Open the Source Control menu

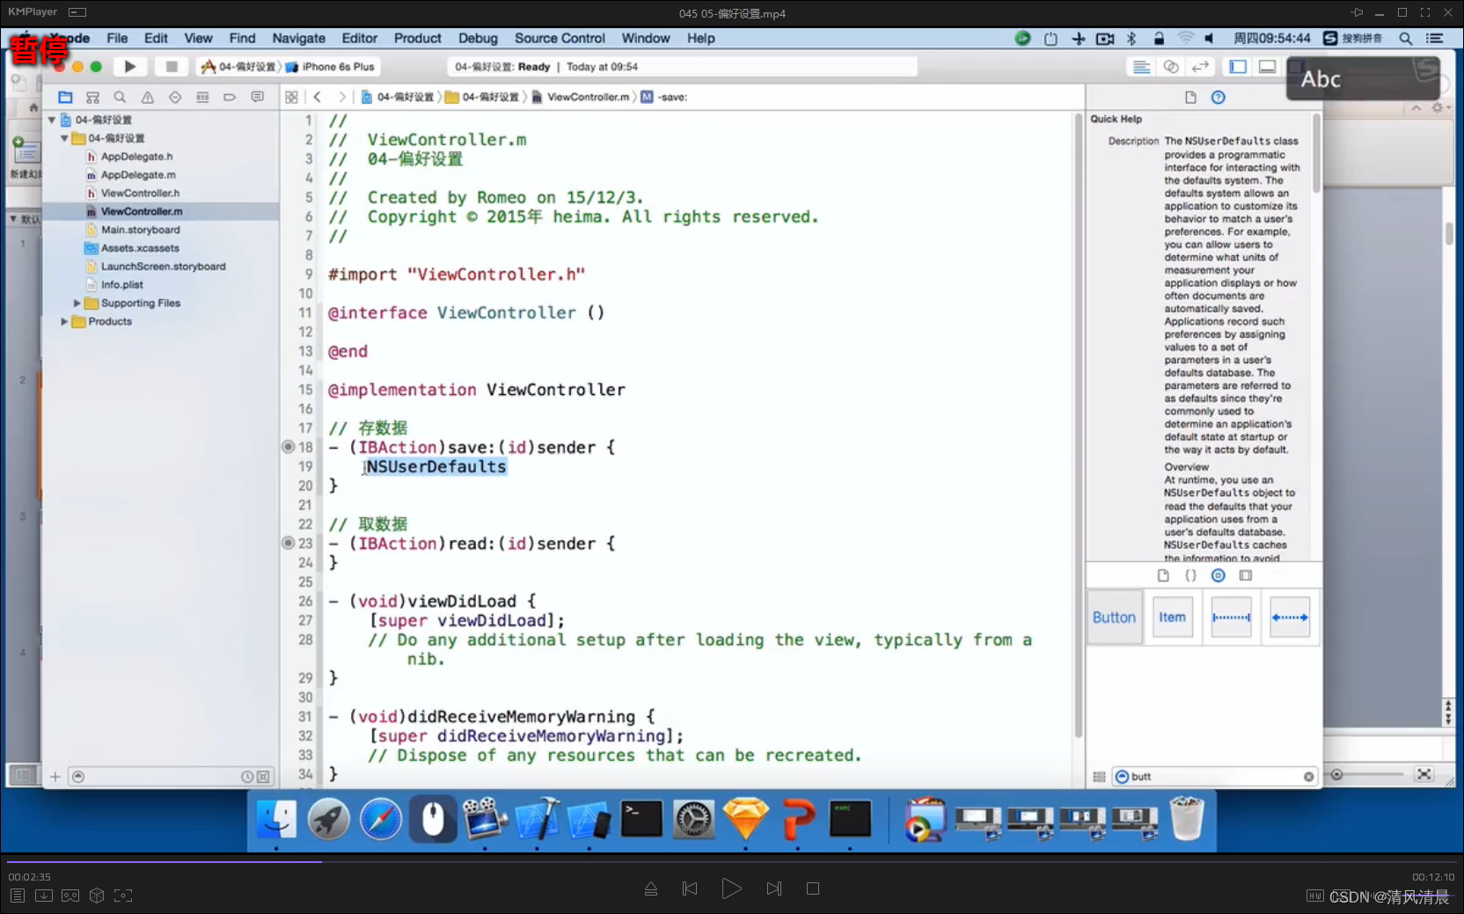tap(560, 38)
